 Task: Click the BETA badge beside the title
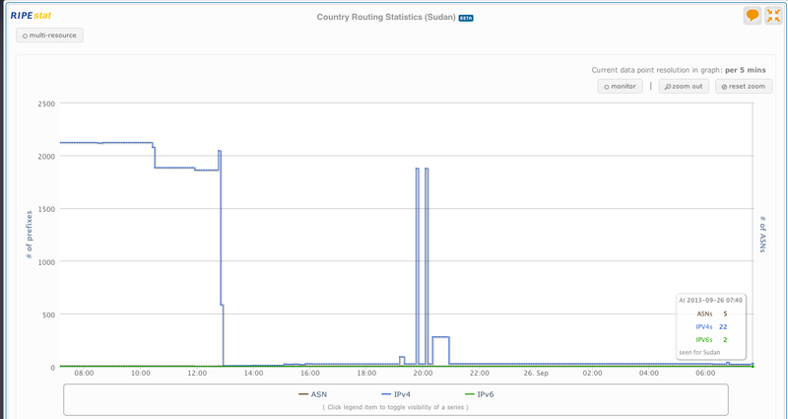click(x=466, y=18)
